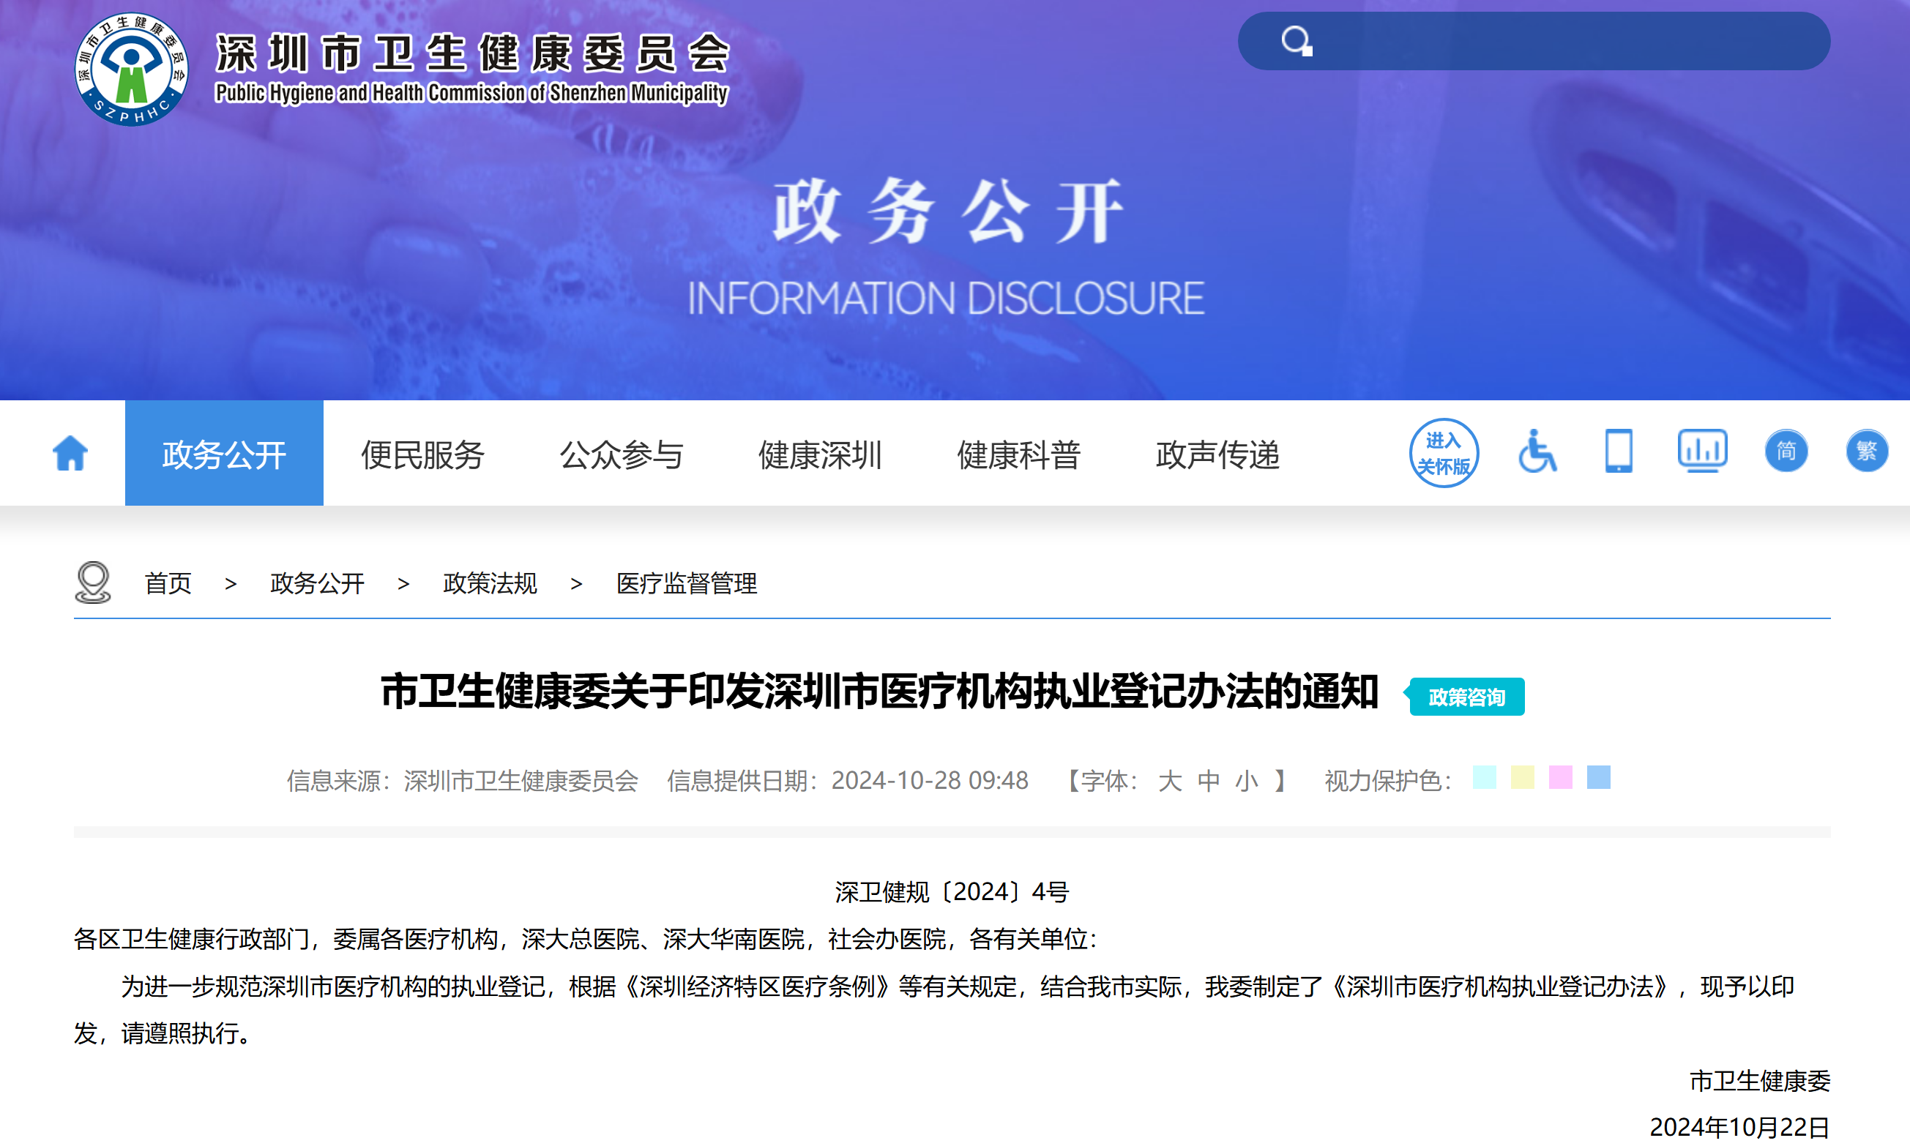
Task: Click the article title headline
Action: point(880,691)
